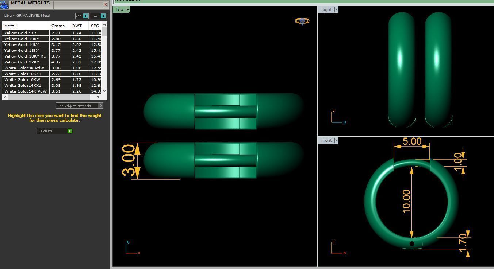This screenshot has width=494, height=269.
Task: Select the Right viewport title label
Action: pos(326,9)
